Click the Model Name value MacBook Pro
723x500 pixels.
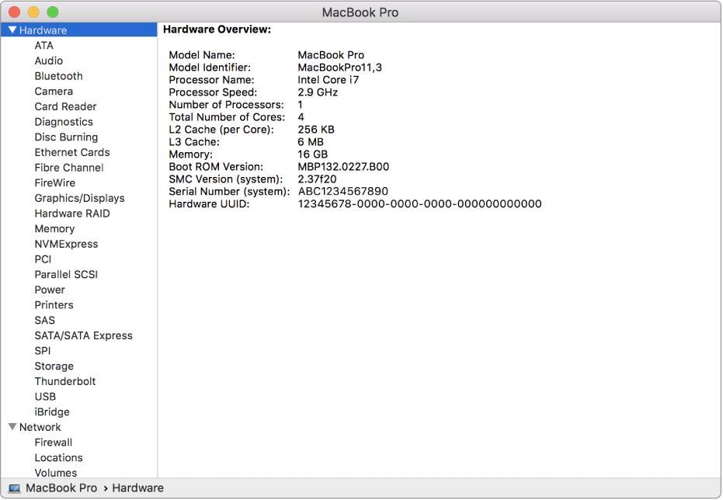click(x=331, y=55)
